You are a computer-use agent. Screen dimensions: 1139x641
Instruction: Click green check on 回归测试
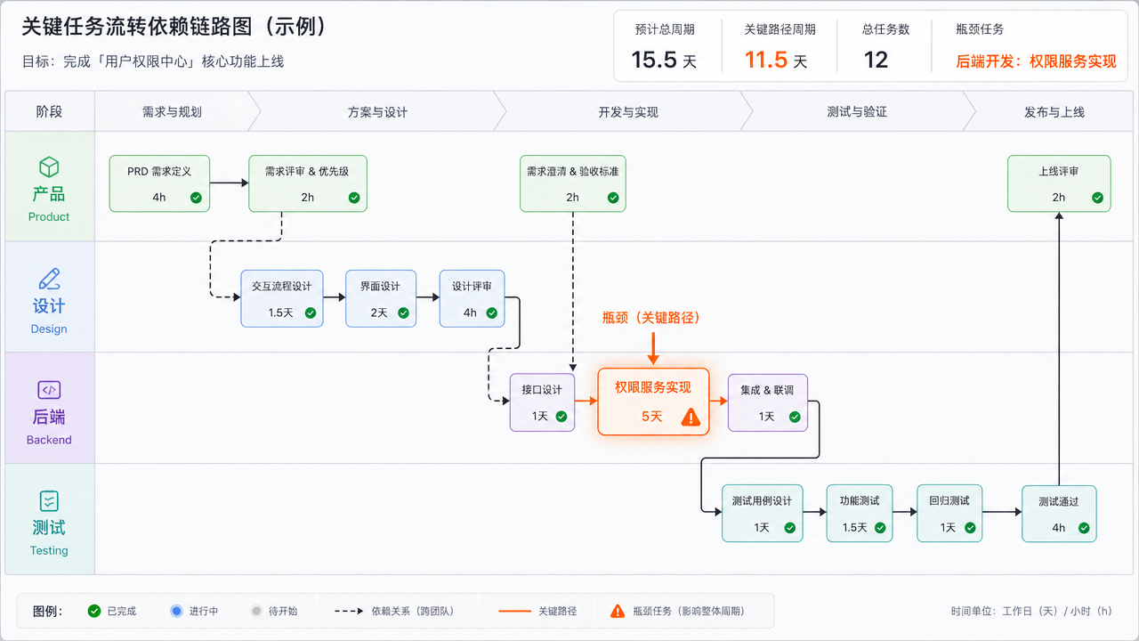click(971, 527)
